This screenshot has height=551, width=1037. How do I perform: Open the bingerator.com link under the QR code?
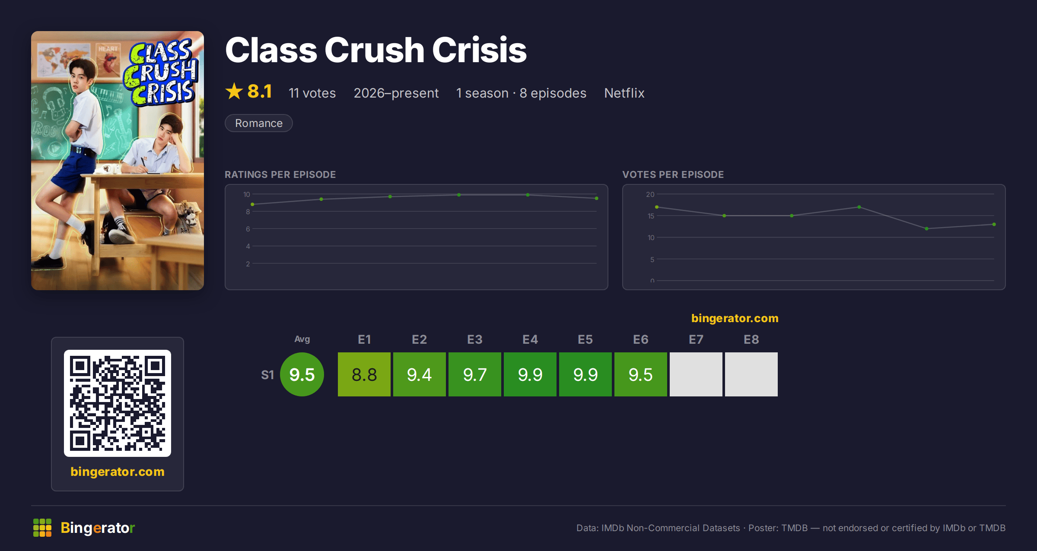click(118, 472)
